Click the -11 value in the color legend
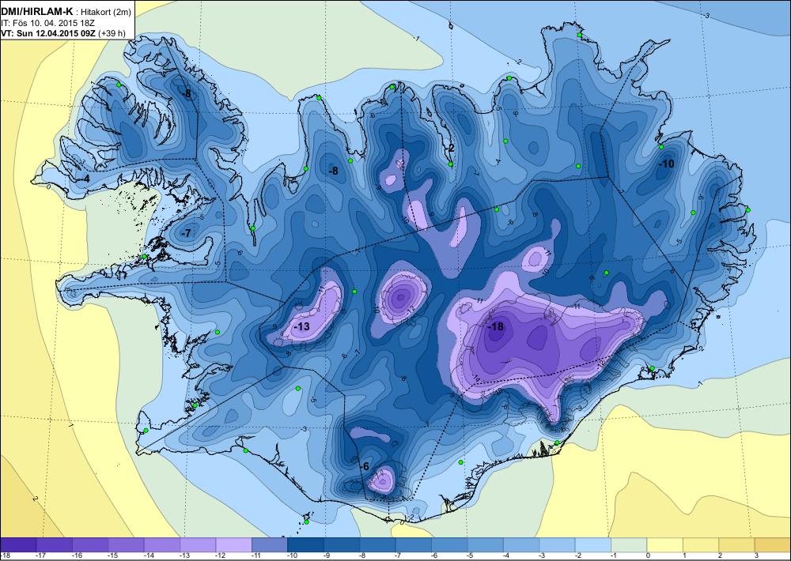 click(x=256, y=556)
